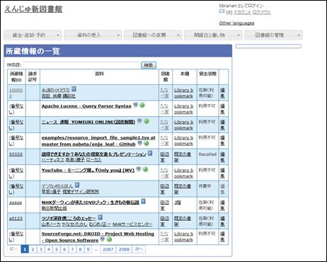Click the 編集 edit link in Apache Lucene row
The image size is (327, 262).
[222, 109]
